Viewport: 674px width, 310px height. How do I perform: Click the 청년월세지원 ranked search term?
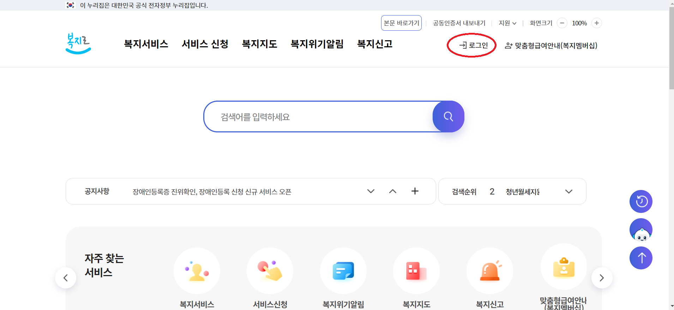coord(523,192)
